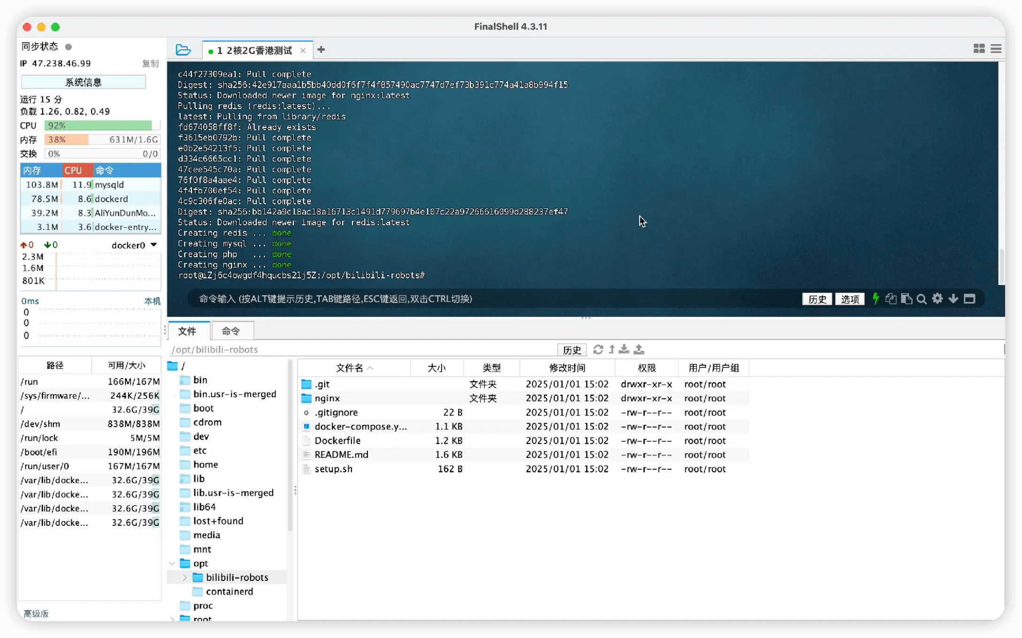Select the Dockerfile row

click(523, 440)
